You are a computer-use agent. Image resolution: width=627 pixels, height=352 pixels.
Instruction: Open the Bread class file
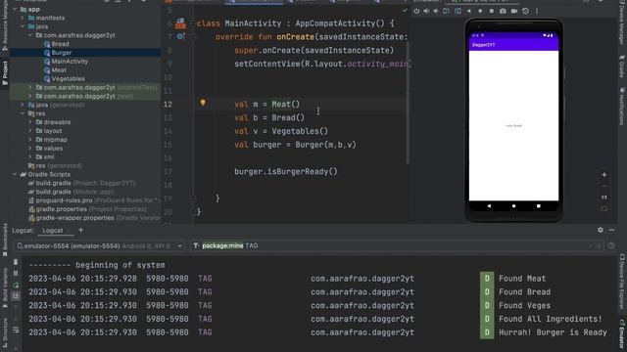coord(60,44)
